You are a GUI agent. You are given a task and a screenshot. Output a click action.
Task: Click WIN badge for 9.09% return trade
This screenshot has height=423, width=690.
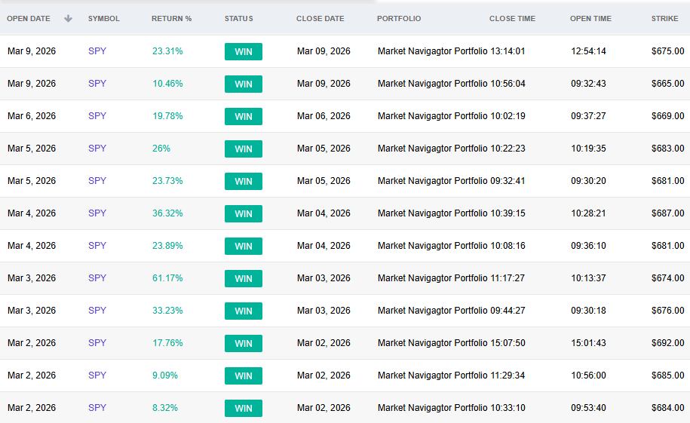[x=243, y=375]
